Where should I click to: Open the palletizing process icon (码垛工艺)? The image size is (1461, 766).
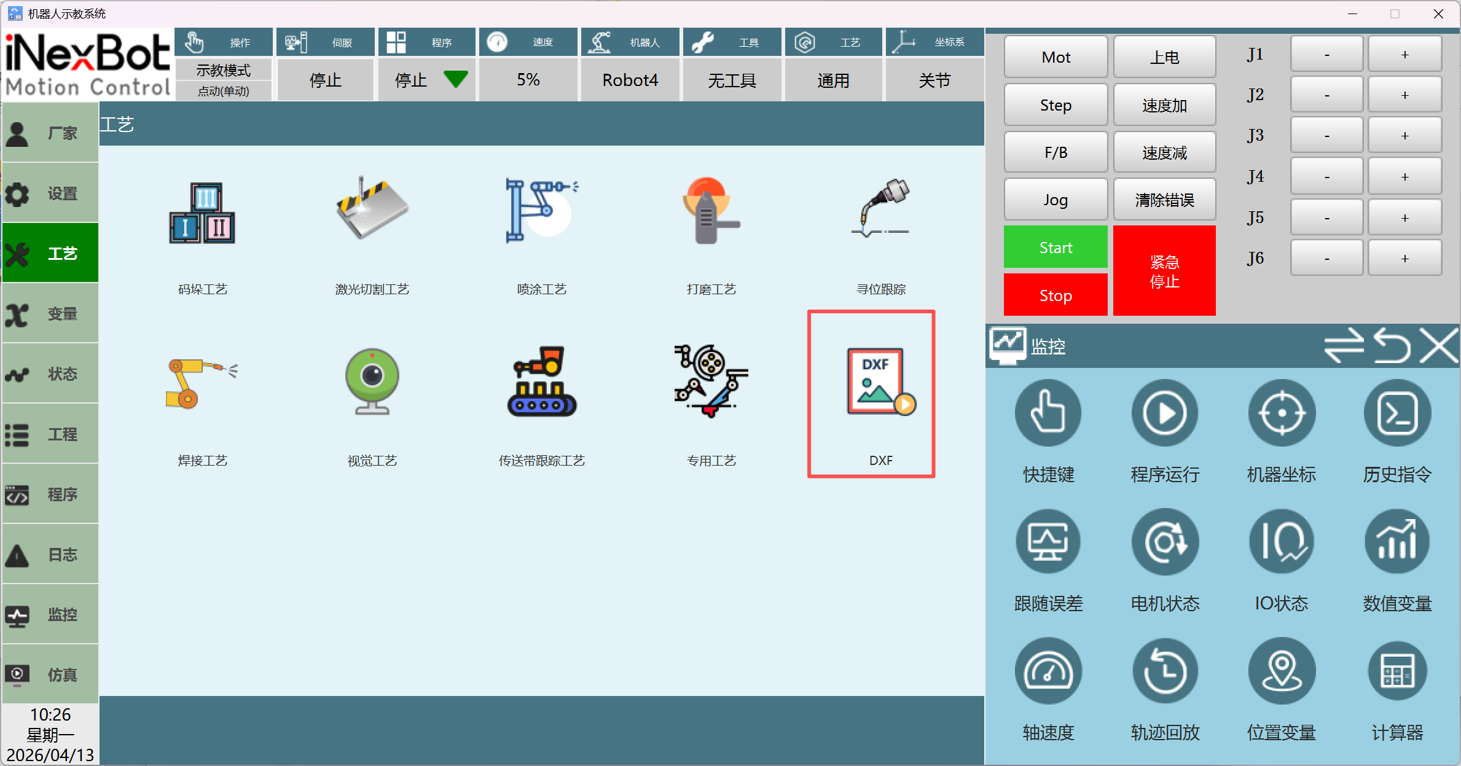point(202,213)
